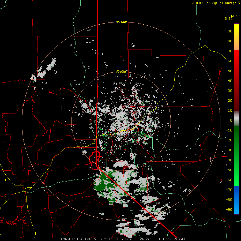The height and width of the screenshot is (241, 241).
Task: Click the "NEXR" label above the color scale
Action: click(235, 16)
